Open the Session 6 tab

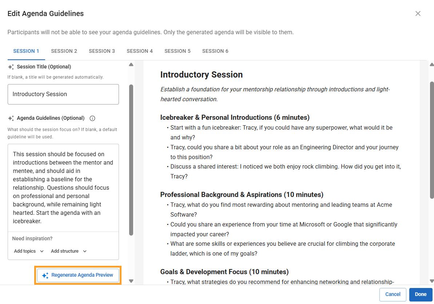(215, 51)
